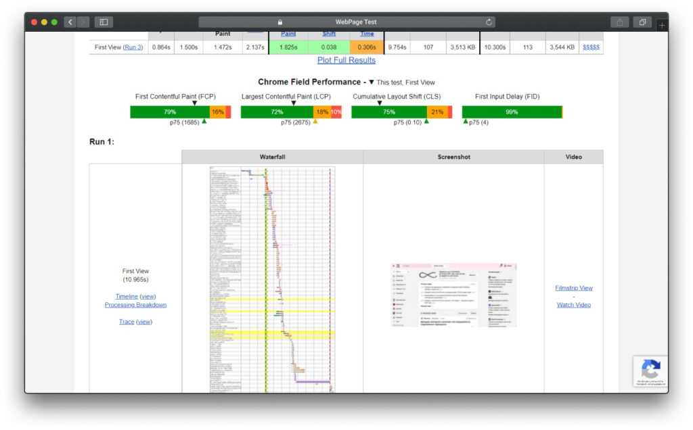Click the green FCP p75 triangle marker

pyautogui.click(x=204, y=122)
